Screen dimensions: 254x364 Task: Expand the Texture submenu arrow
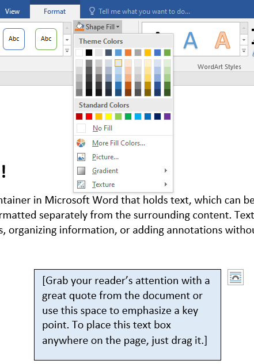(x=166, y=185)
